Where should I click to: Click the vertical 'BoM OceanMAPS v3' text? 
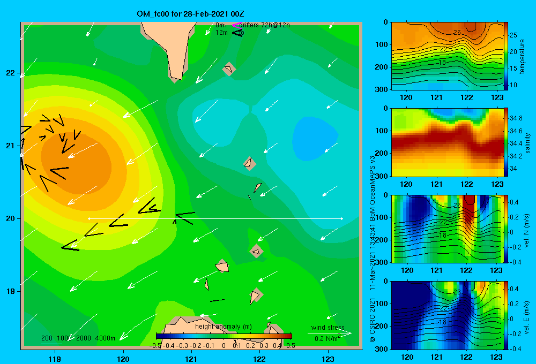click(373, 189)
